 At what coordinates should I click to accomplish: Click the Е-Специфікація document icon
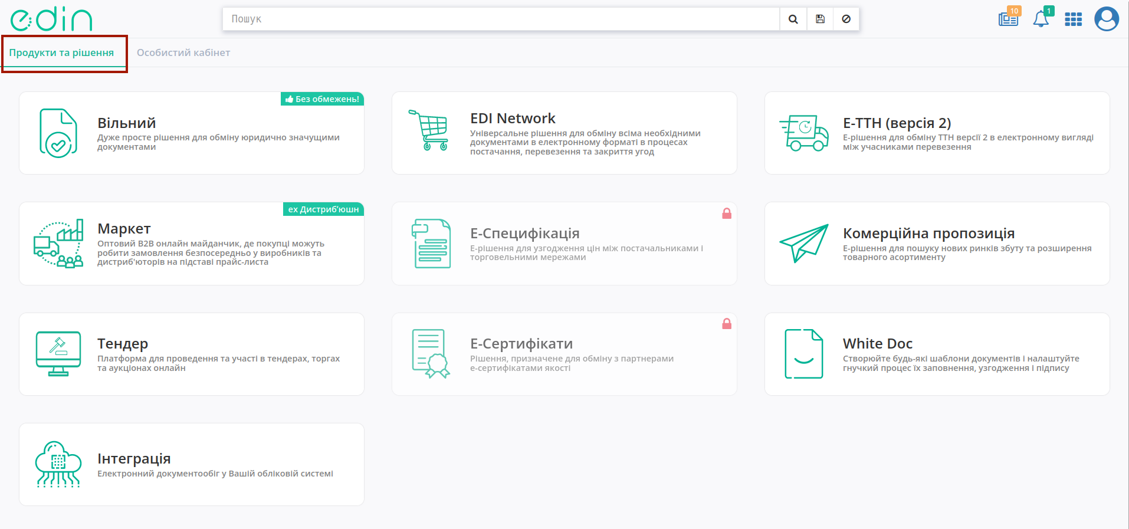point(431,244)
